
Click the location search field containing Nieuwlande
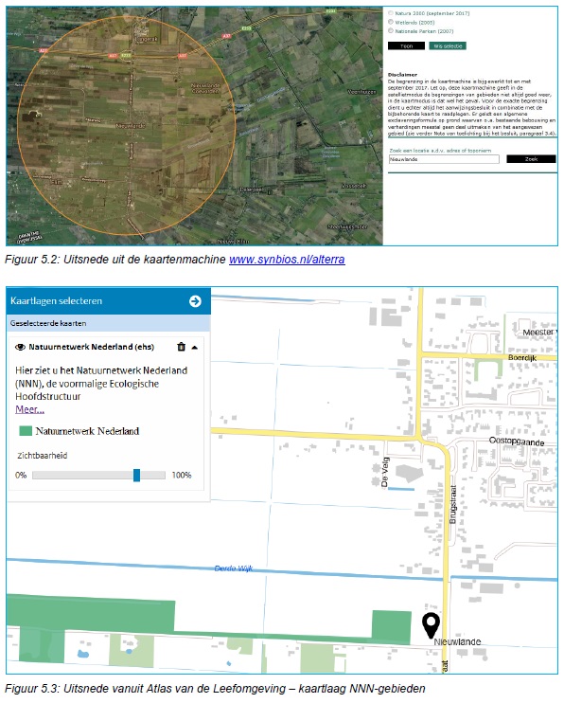coord(444,159)
